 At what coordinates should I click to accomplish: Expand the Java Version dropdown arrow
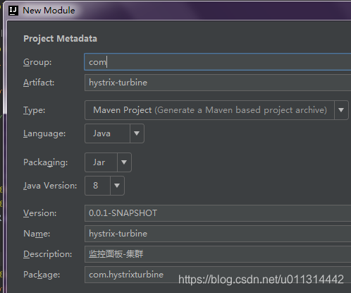coord(117,186)
